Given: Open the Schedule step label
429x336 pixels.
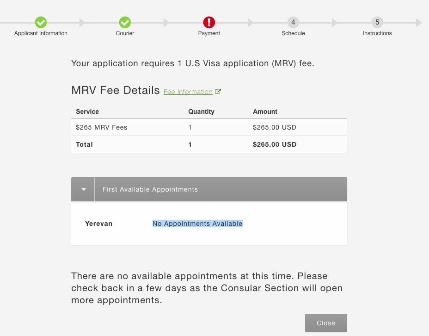Looking at the screenshot, I should point(293,33).
